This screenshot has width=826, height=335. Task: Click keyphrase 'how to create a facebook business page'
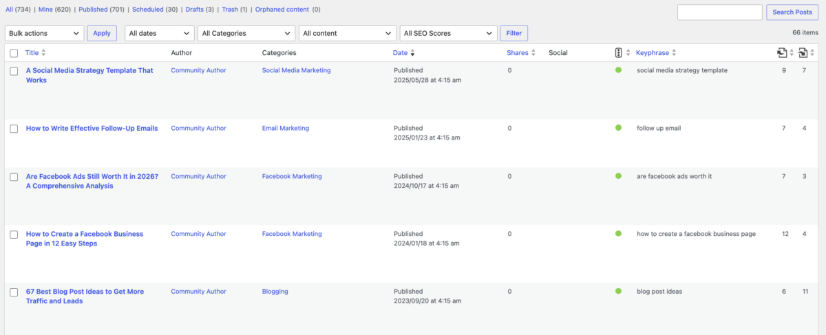coord(696,234)
